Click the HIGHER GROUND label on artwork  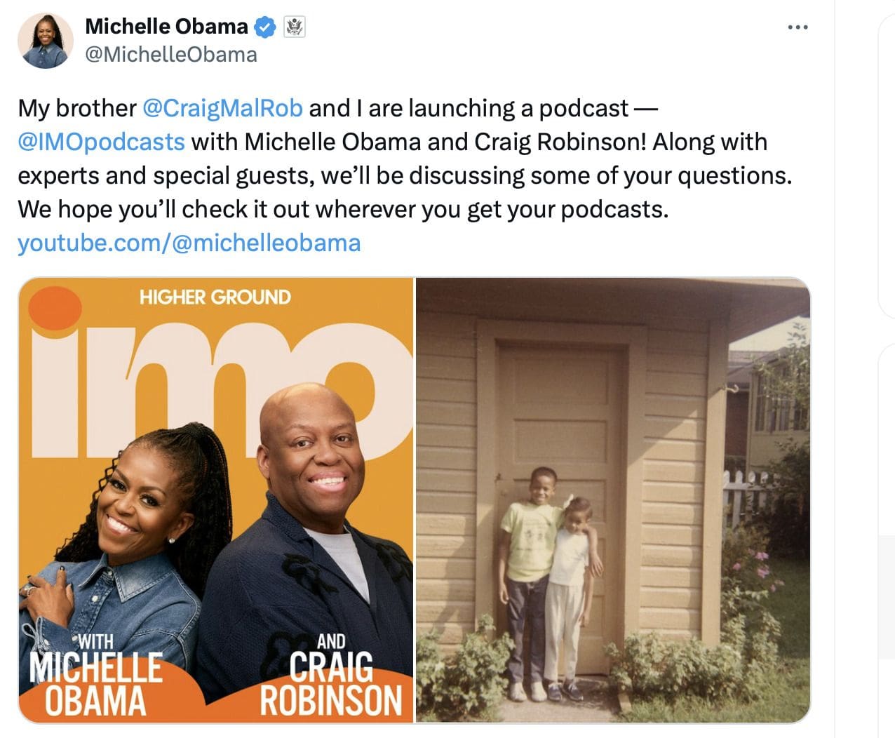tap(215, 297)
